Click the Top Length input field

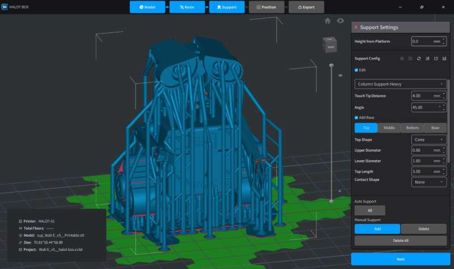pos(429,172)
